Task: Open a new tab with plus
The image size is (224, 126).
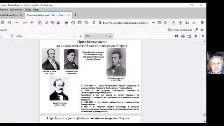Action: (76, 15)
